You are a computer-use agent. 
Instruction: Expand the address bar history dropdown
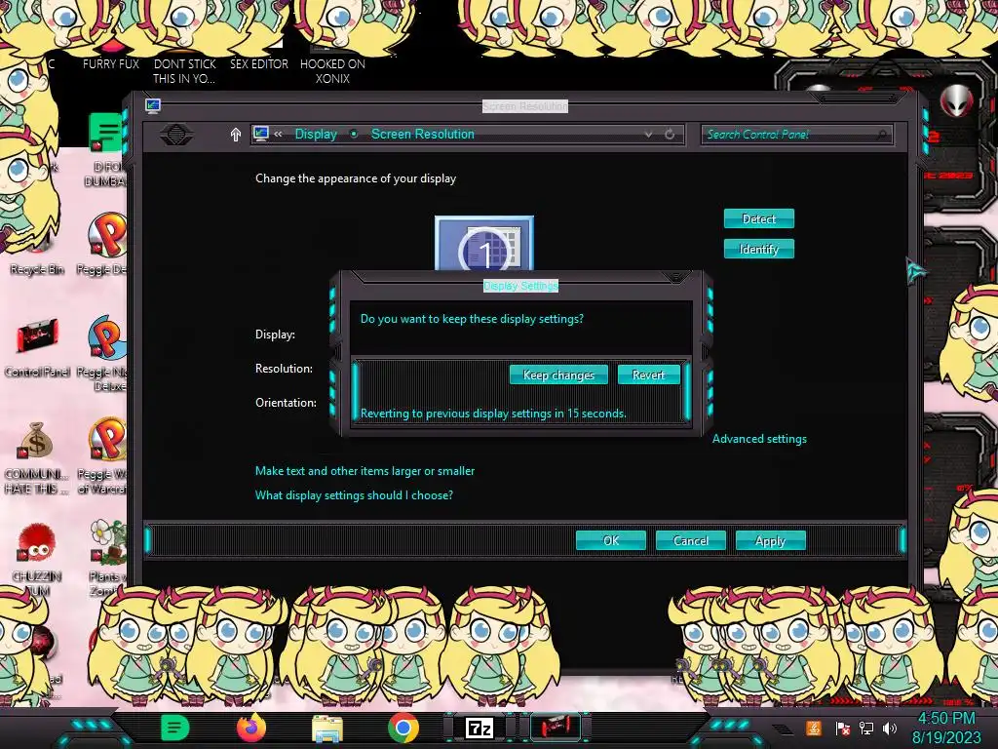click(x=648, y=135)
